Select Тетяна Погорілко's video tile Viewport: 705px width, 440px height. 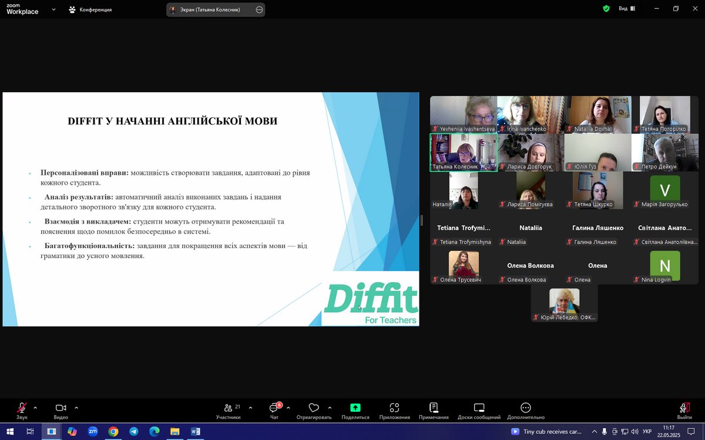664,115
